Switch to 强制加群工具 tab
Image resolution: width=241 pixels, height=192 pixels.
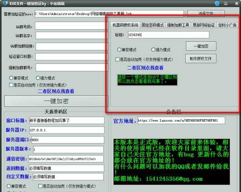point(178,25)
